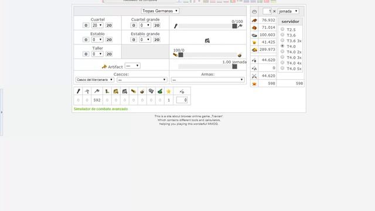The height and width of the screenshot is (211, 375).
Task: Click the ram and catapult ratio slider handle
Action: [x=181, y=55]
